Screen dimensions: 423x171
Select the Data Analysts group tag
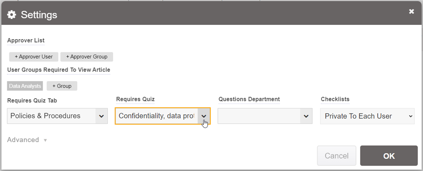point(25,86)
